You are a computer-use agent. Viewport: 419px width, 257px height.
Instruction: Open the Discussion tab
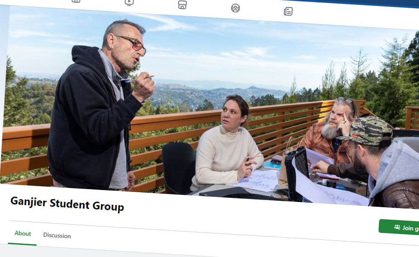coord(57,236)
